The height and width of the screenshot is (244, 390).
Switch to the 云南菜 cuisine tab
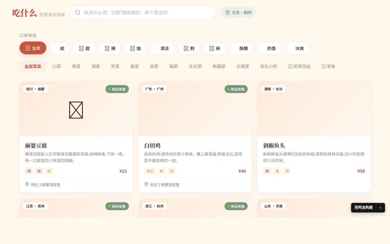[243, 66]
